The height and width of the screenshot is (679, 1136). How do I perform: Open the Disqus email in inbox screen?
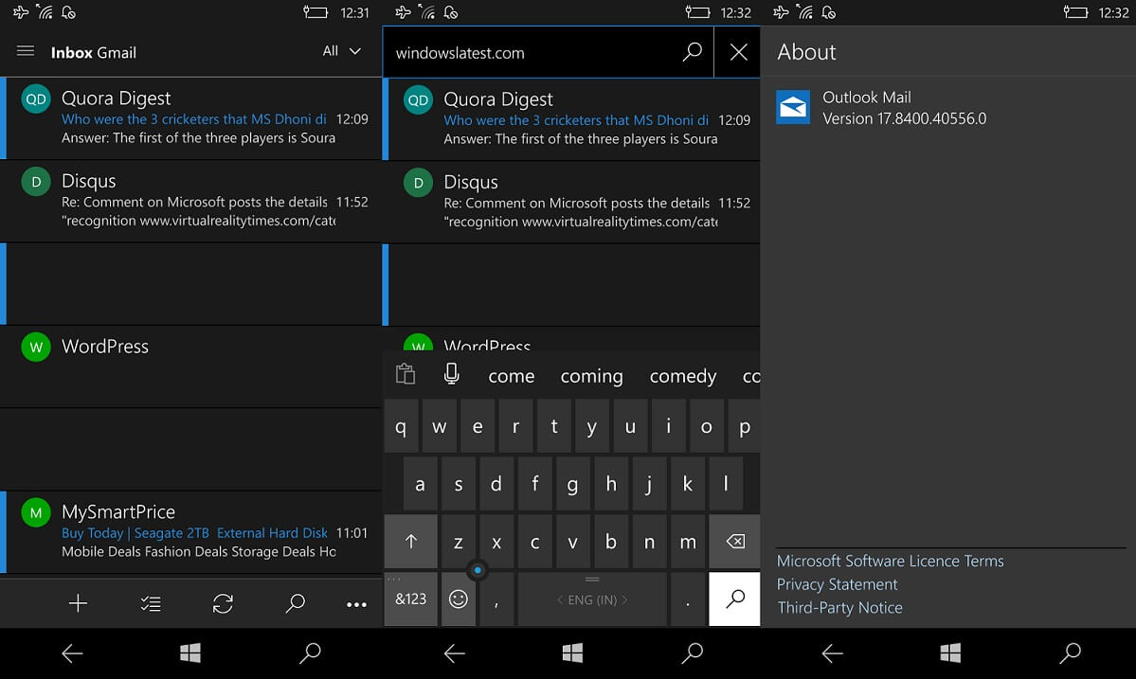(x=191, y=201)
